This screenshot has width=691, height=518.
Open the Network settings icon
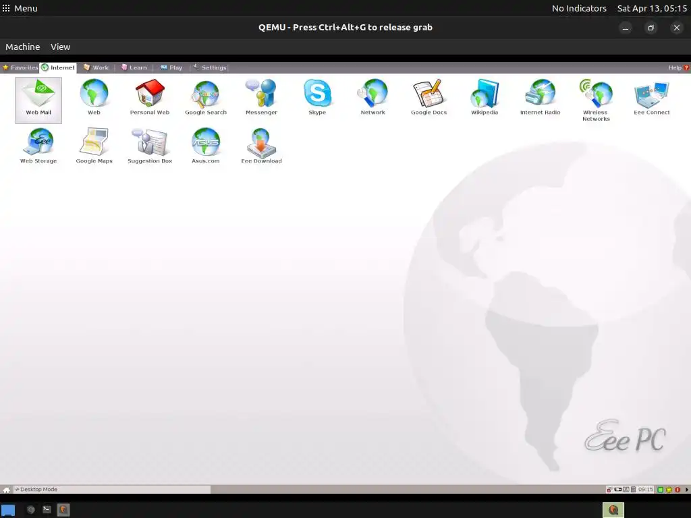click(372, 97)
